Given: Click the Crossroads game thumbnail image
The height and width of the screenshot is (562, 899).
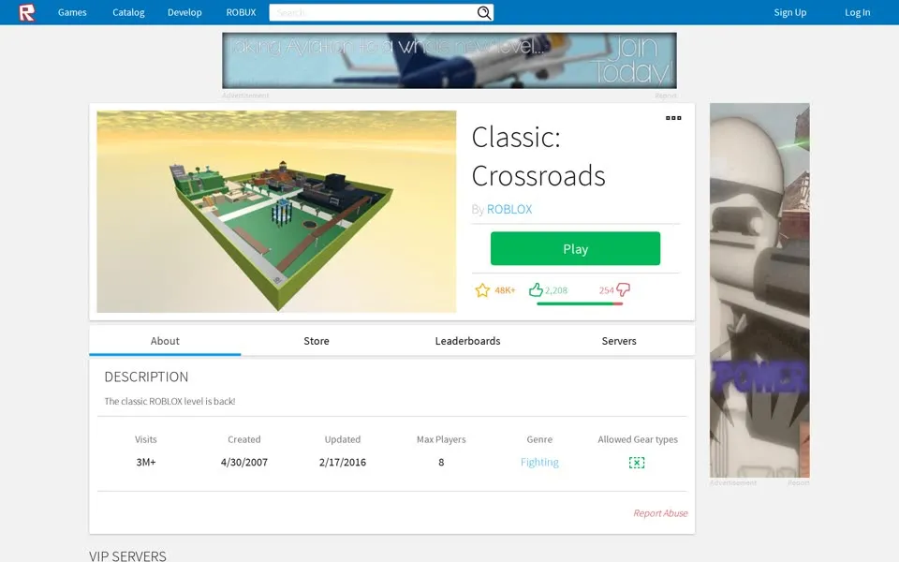Looking at the screenshot, I should (276, 212).
